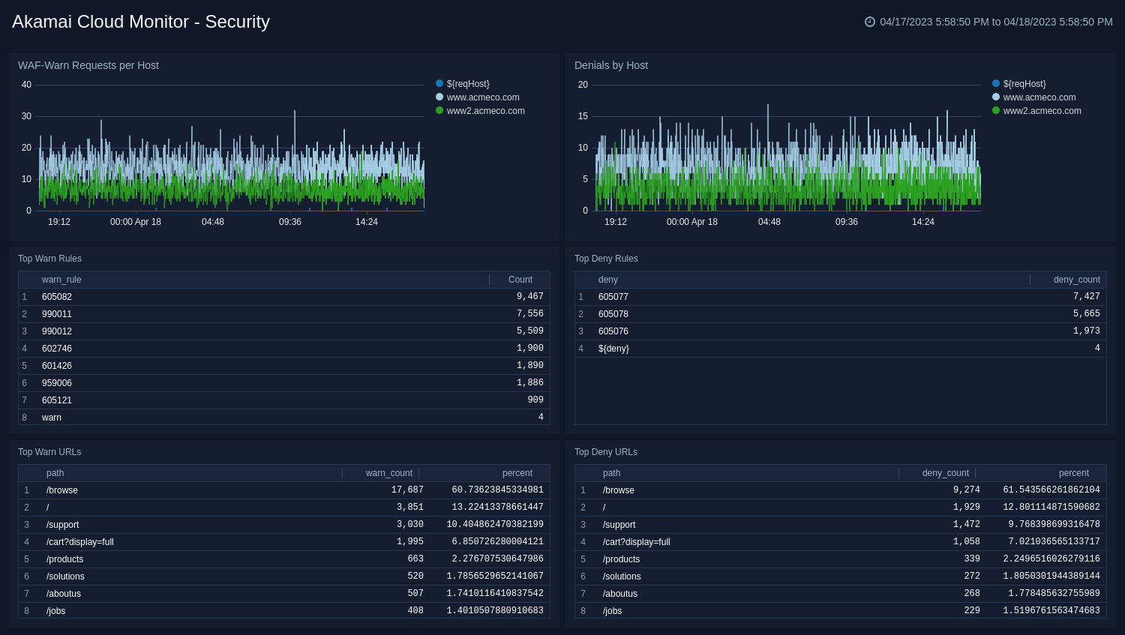Select the /browse row in Top Warn URLs
Viewport: 1125px width, 635px height.
pyautogui.click(x=62, y=490)
